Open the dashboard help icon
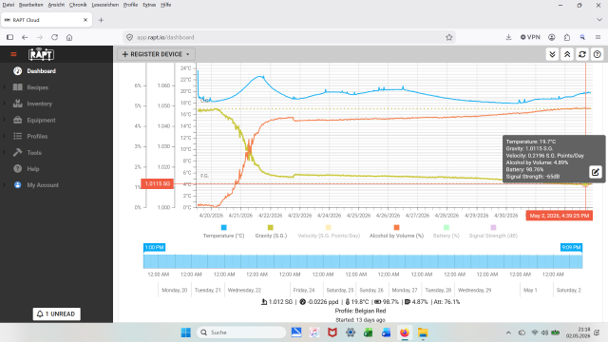608x342 pixels. coord(598,54)
